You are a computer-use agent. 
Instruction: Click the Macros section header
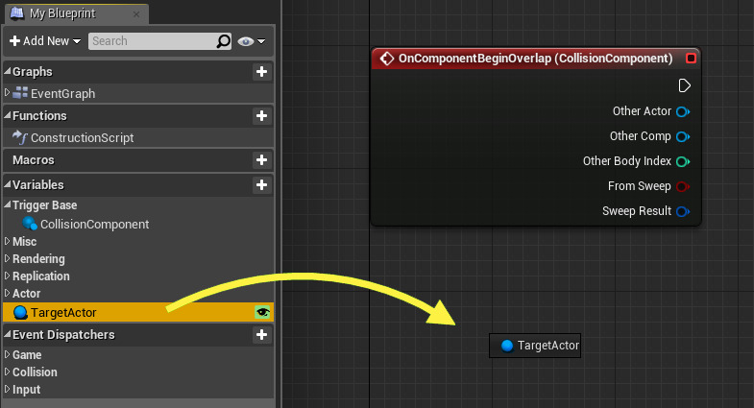(138, 160)
